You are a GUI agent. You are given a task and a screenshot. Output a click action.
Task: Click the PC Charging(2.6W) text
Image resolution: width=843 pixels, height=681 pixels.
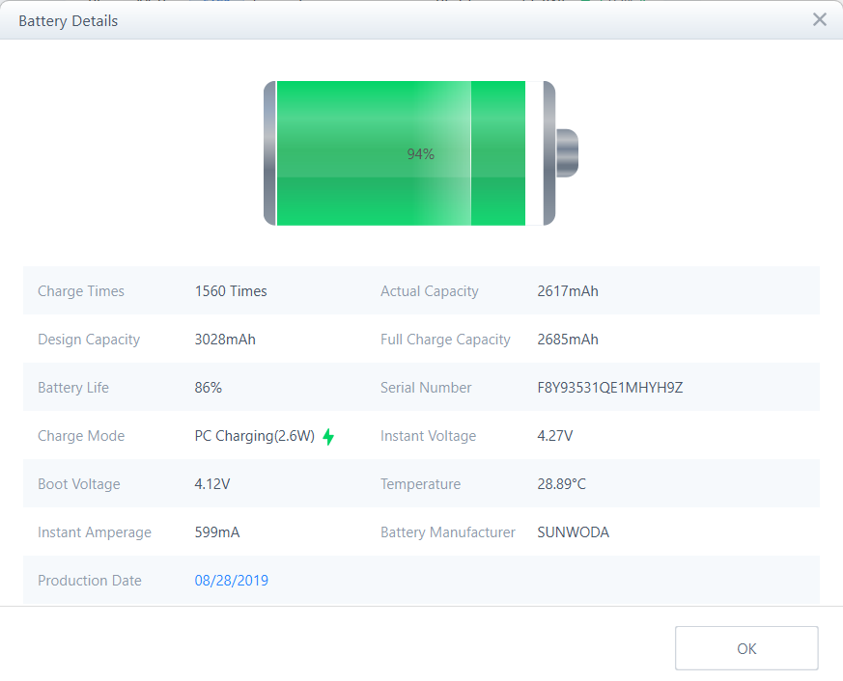pos(255,436)
